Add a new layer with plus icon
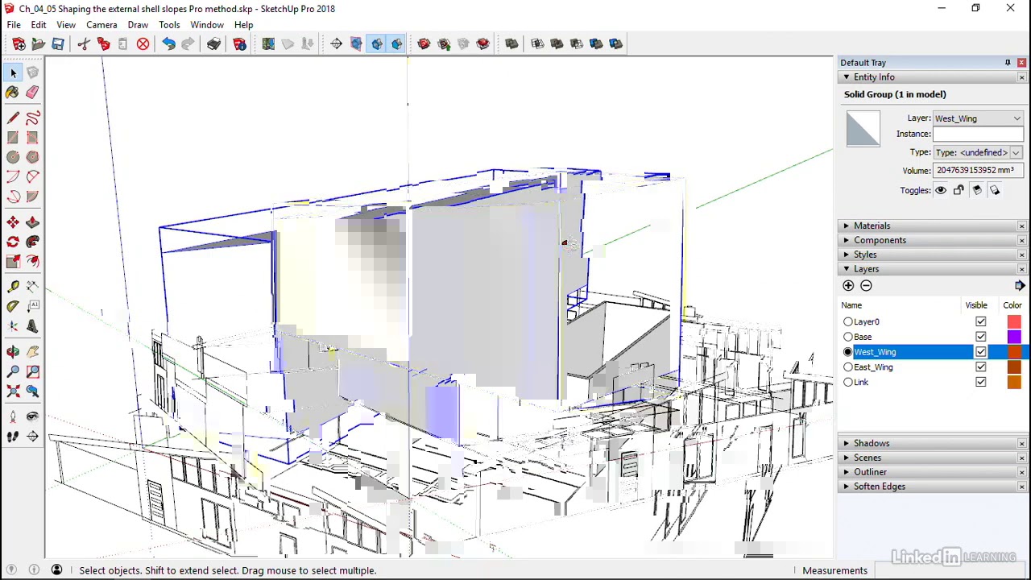 point(848,285)
